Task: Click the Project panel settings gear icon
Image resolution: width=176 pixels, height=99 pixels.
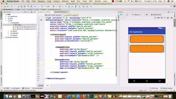Action: (x=31, y=12)
